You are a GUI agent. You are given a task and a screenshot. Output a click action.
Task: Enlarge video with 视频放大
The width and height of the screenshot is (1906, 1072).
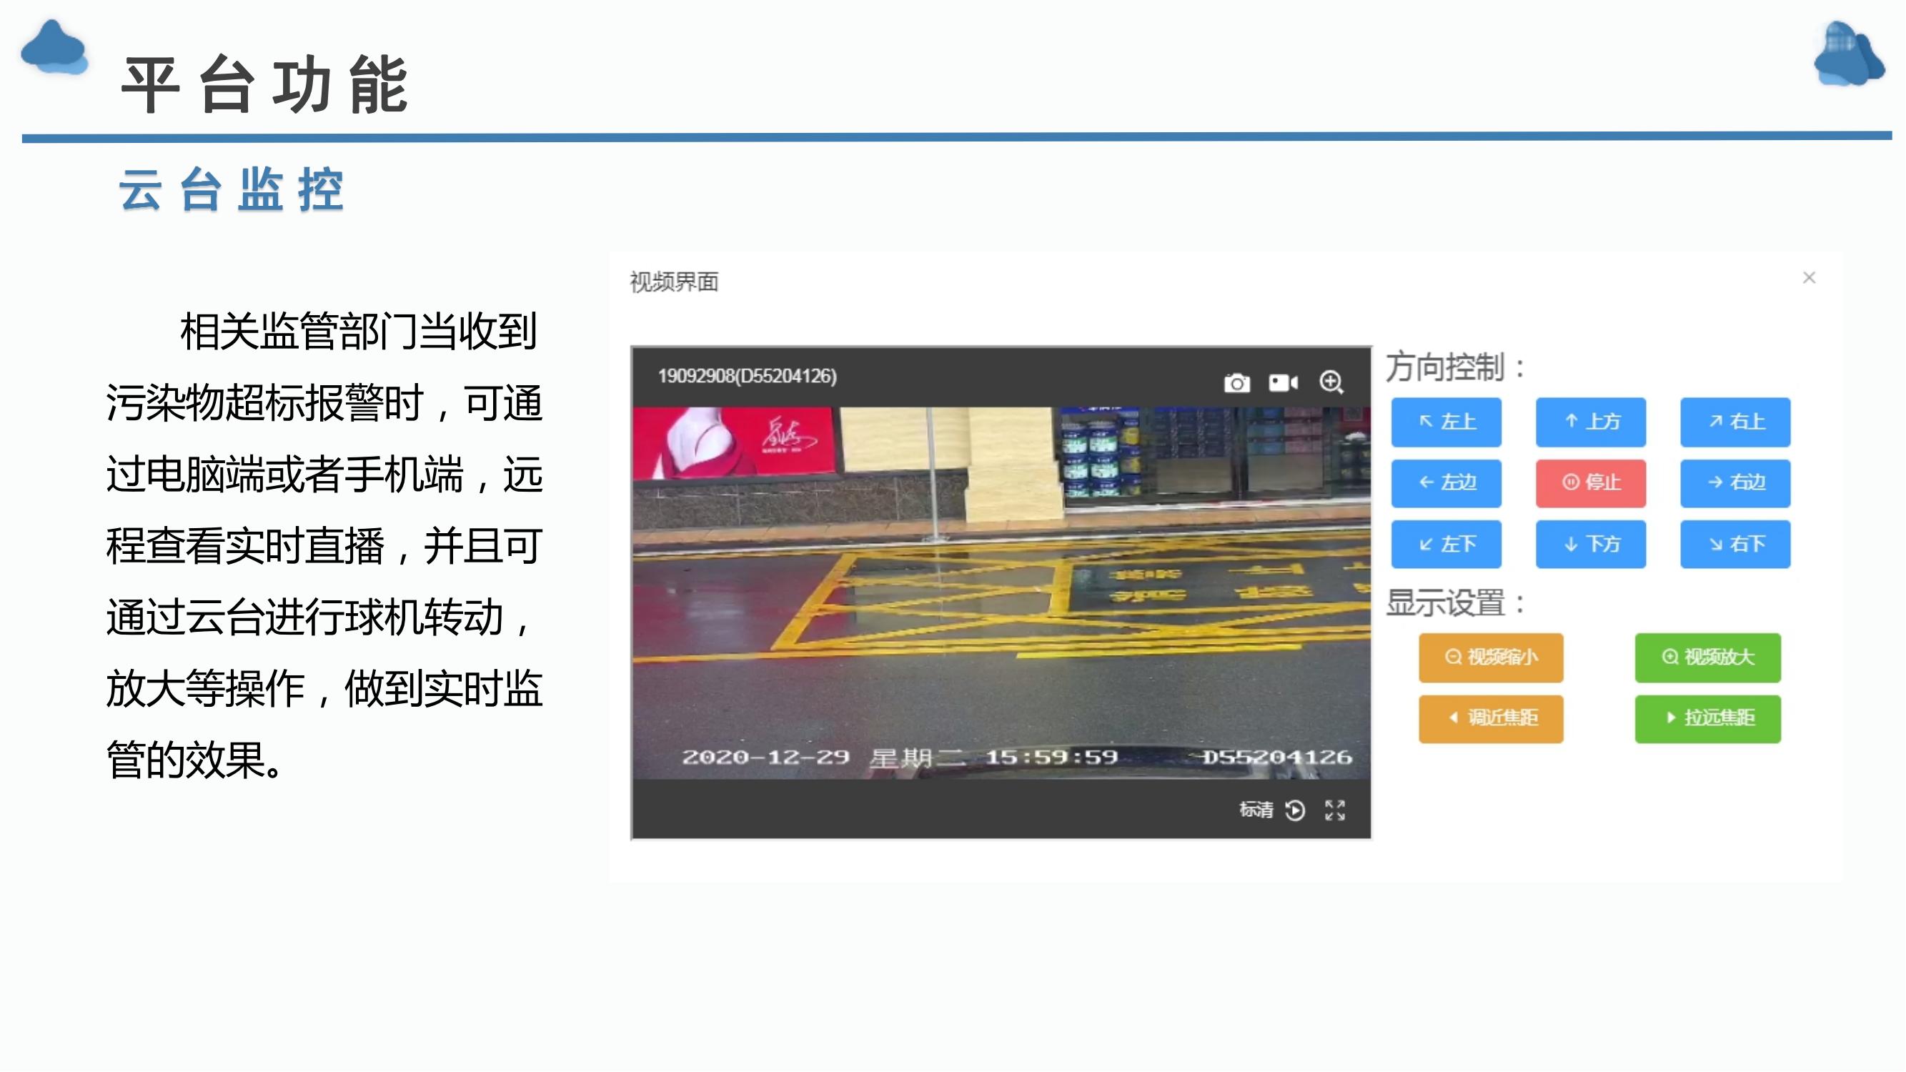coord(1708,657)
